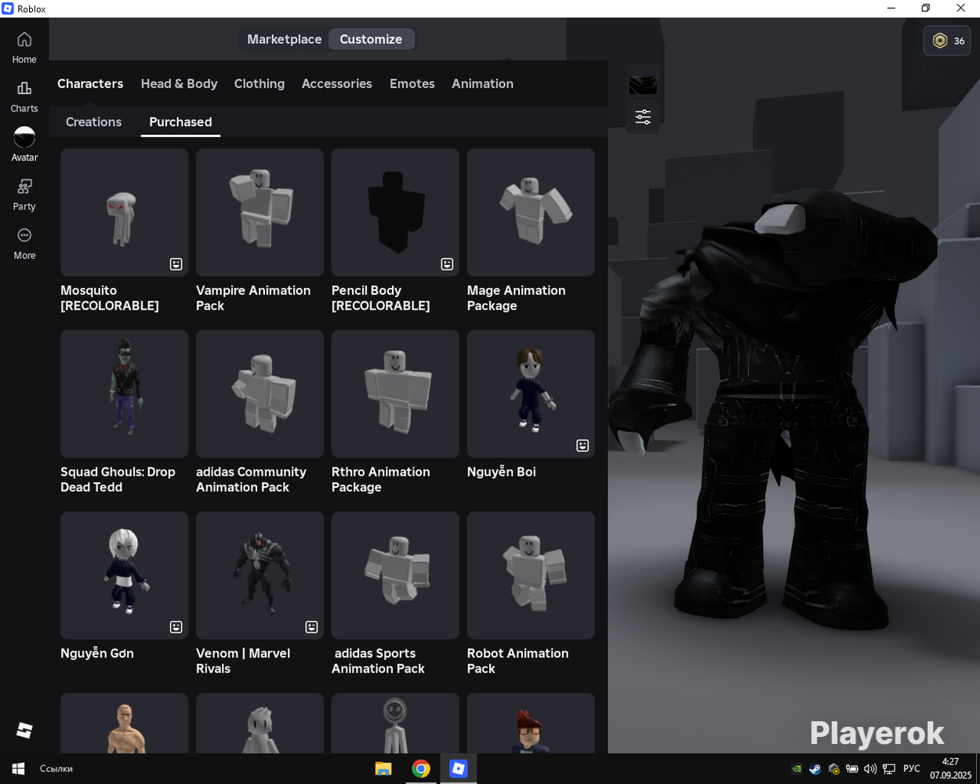Click the Ссылки taskbar toolbar label
The width and height of the screenshot is (980, 784).
[56, 769]
